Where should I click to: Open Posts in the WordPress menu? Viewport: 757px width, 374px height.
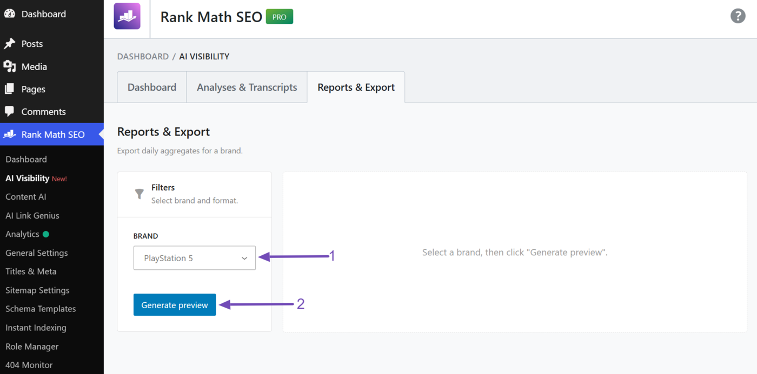point(32,44)
